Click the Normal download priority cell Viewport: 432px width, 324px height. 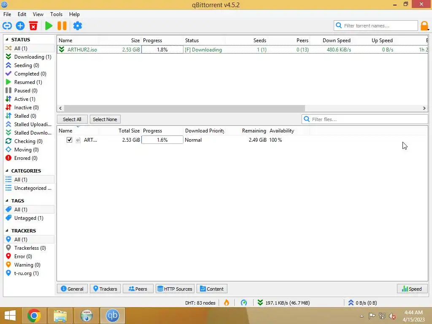[x=204, y=140]
